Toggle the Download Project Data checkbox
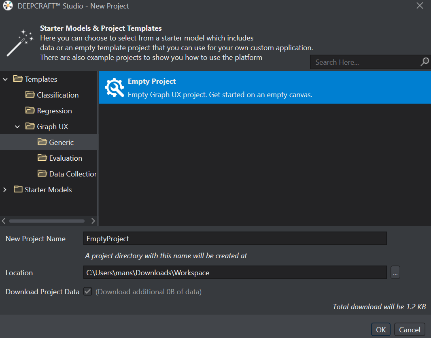 click(88, 291)
